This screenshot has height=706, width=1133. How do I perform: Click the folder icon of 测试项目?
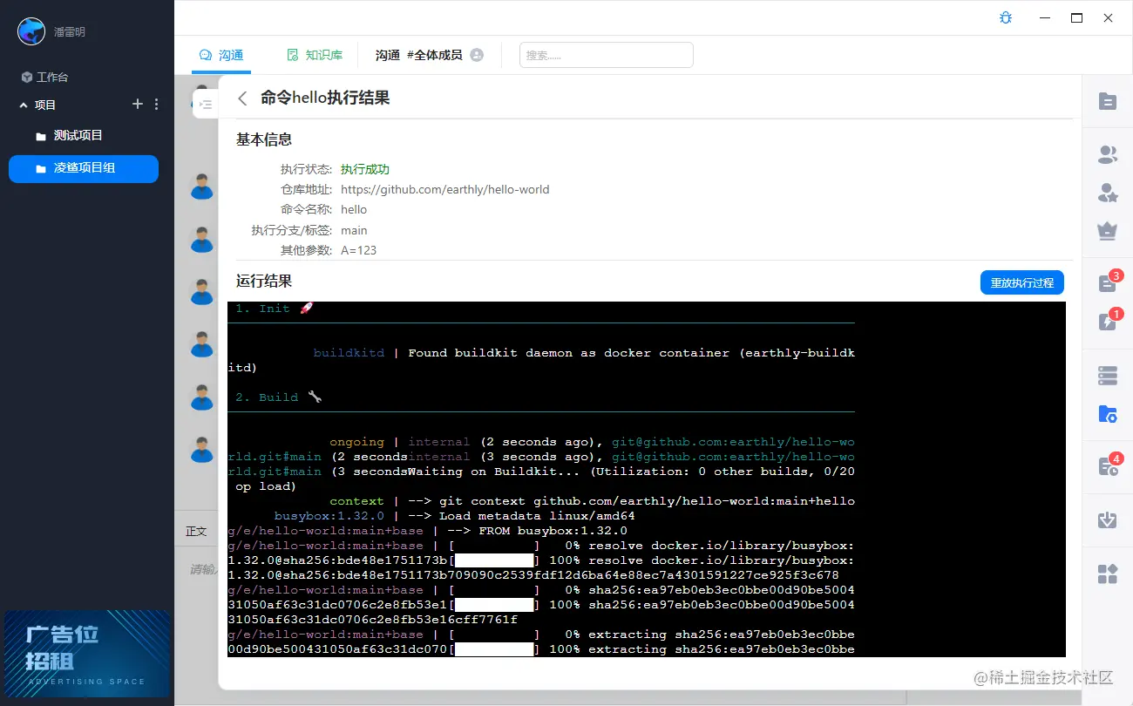[41, 136]
